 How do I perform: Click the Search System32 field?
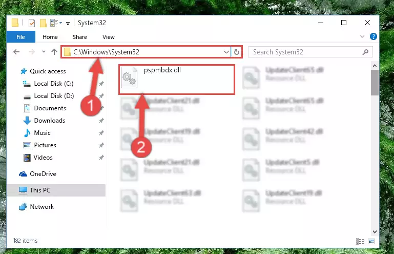click(x=310, y=52)
